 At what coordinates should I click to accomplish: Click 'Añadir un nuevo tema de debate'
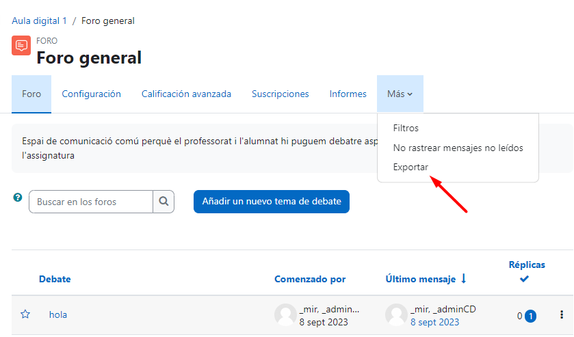(272, 201)
